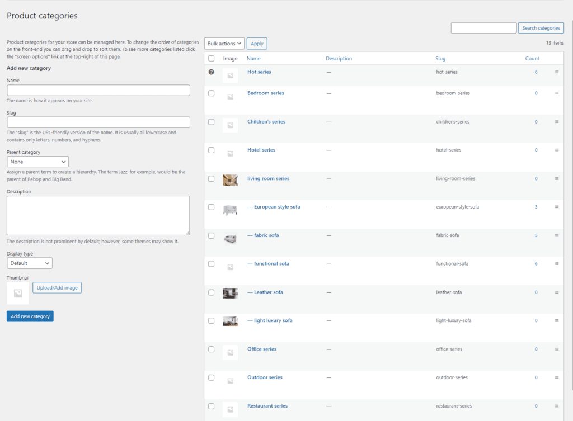The width and height of the screenshot is (573, 421).
Task: Click the placeholder image icon for Restaurant series
Action: point(230,410)
